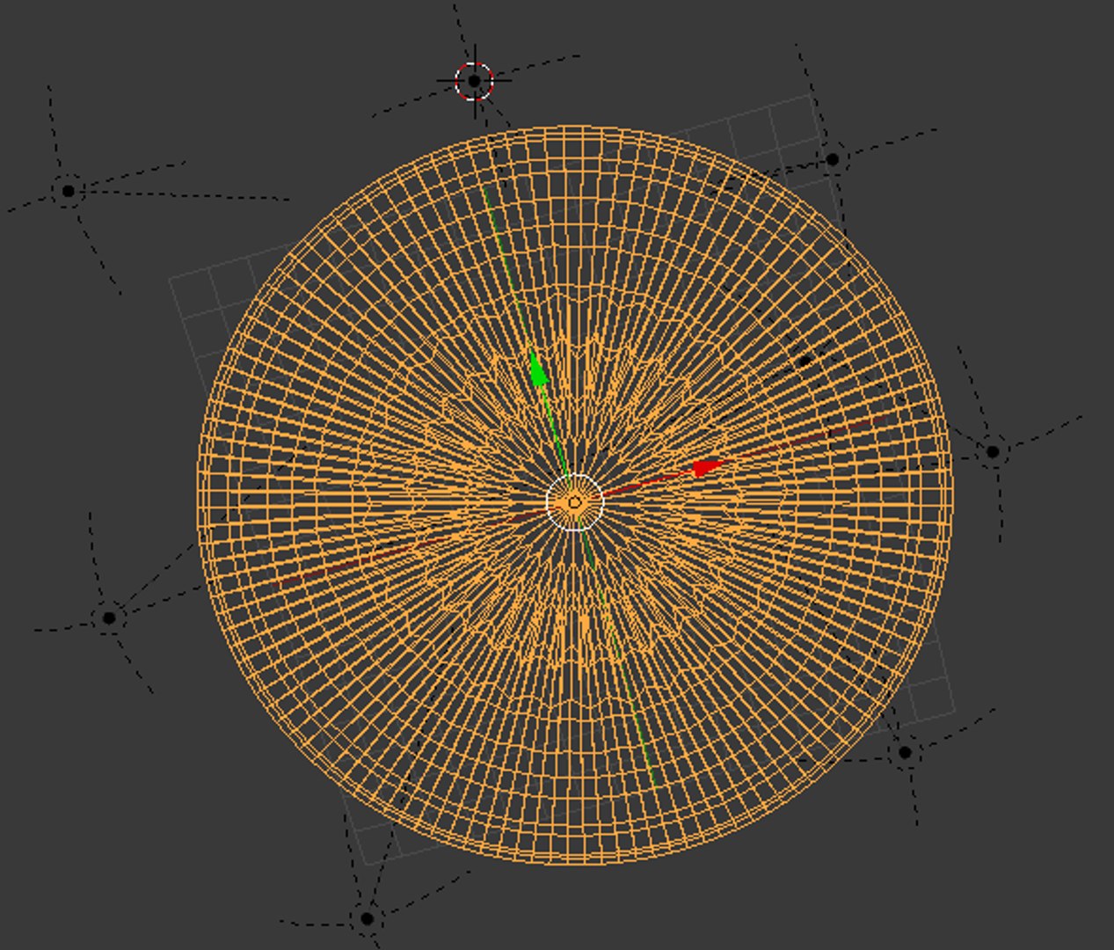Select the lamp near the grid's lower-right corner
This screenshot has height=950, width=1114.
point(905,753)
